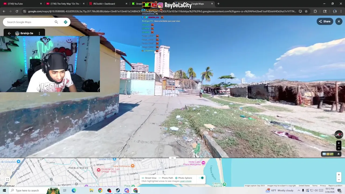This screenshot has height=194, width=345.
Task: Switch to the Stream browser tab
Action: click(139, 4)
